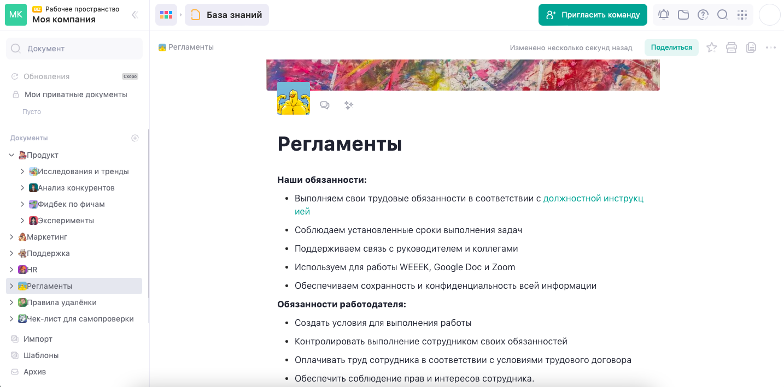
Task: Click the Документ search field
Action: [74, 48]
